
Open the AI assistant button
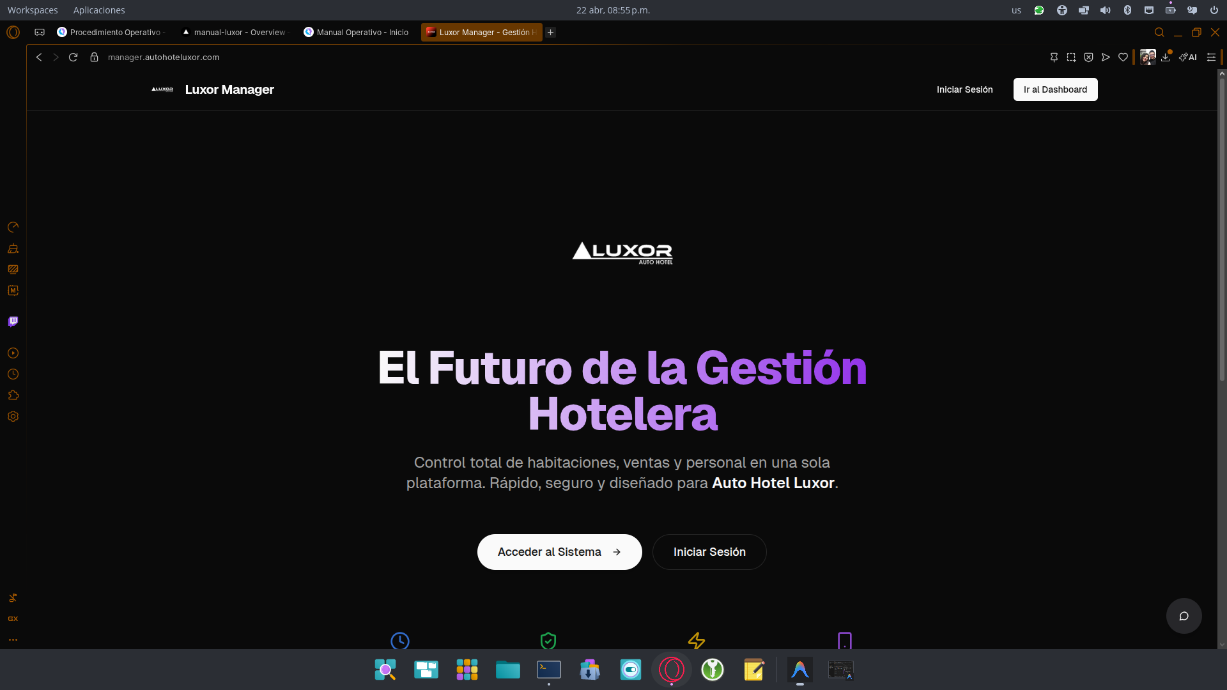pos(1188,57)
